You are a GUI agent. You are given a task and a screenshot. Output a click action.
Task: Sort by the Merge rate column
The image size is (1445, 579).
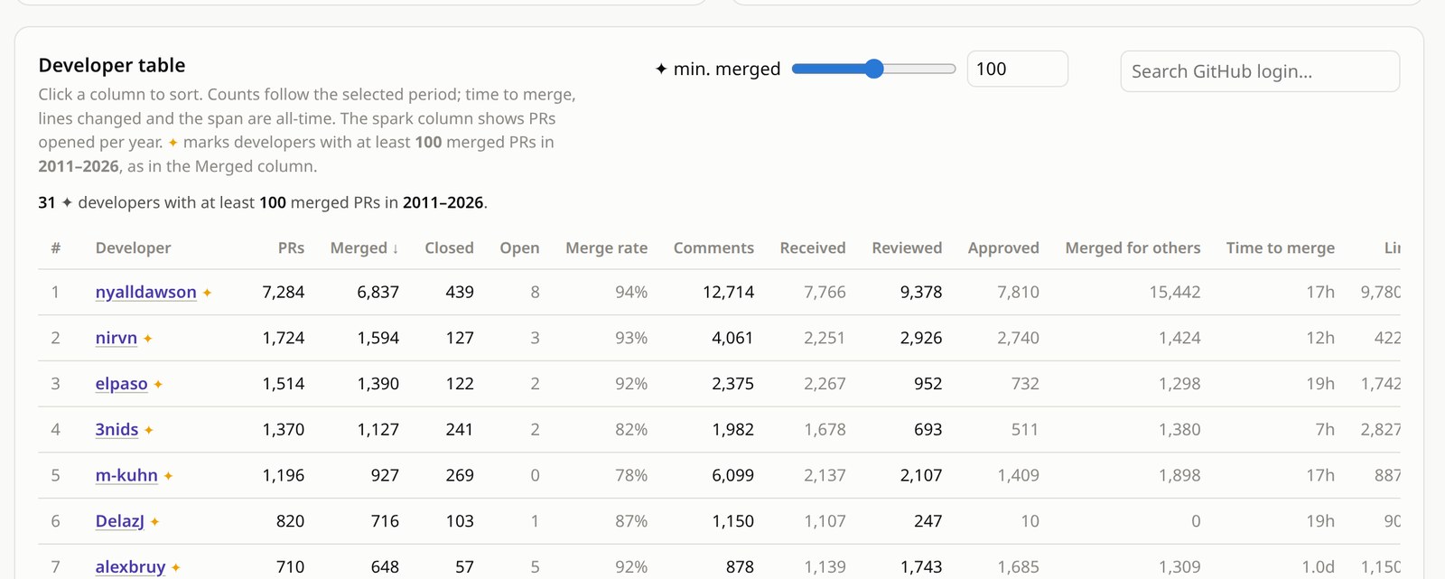tap(606, 247)
